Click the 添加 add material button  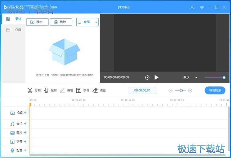click(x=37, y=22)
